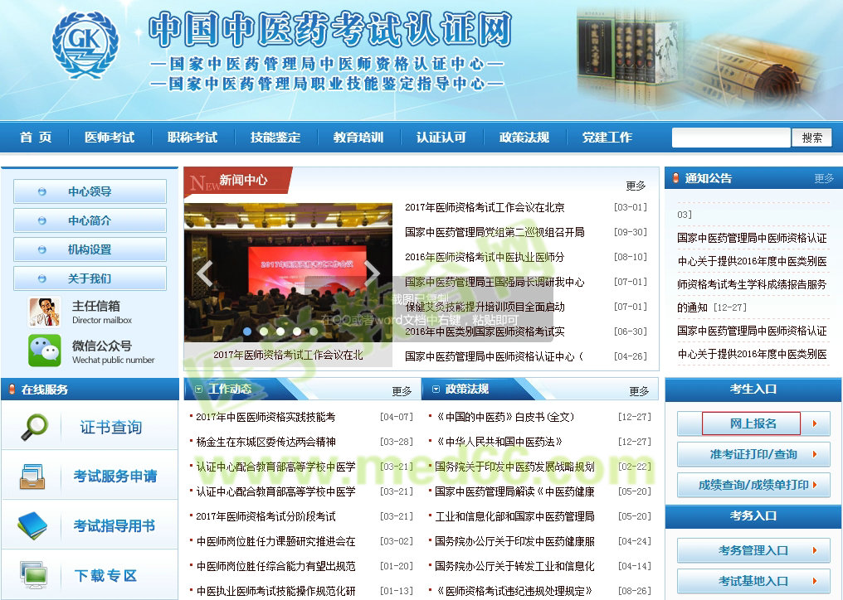Select the first carousel indicator dot

246,330
